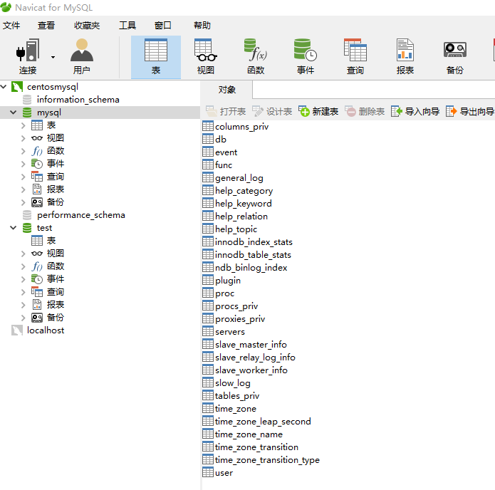The width and height of the screenshot is (495, 490).
Task: Click the user table icon
Action: [208, 473]
